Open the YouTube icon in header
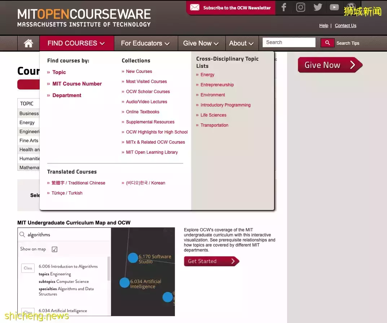This screenshot has height=323, width=387. tap(334, 7)
